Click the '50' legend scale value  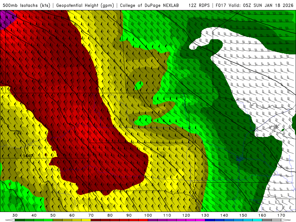click(x=53, y=215)
